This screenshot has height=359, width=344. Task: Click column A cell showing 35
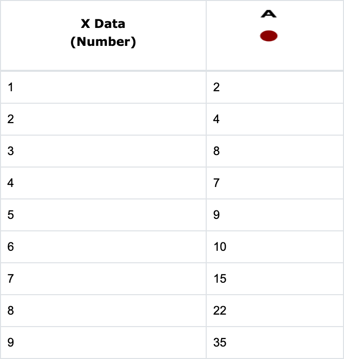tap(275, 343)
